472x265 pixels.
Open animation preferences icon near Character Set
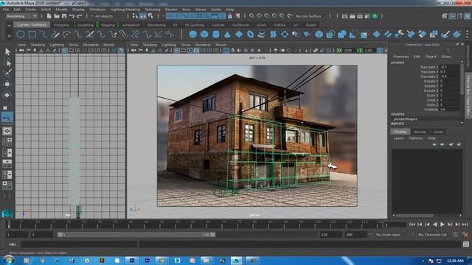465,234
